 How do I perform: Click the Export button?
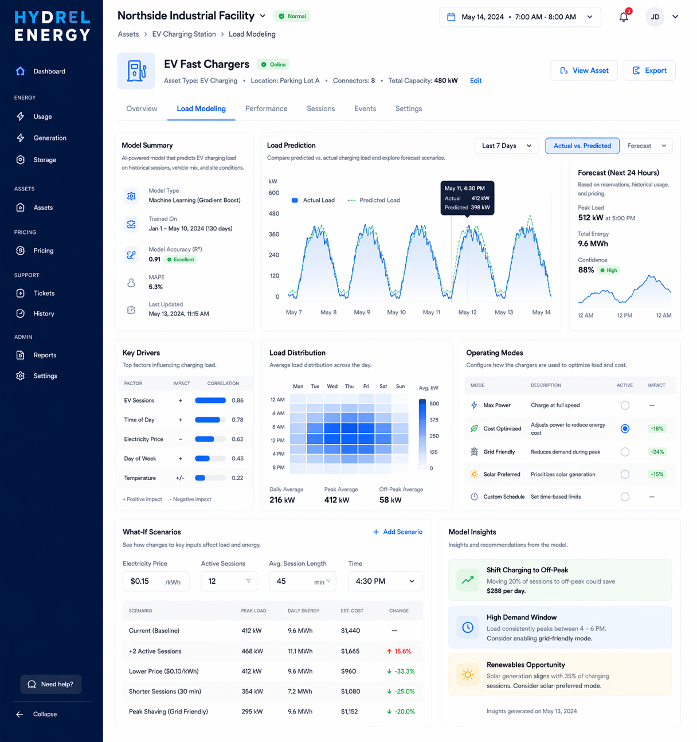pos(649,71)
